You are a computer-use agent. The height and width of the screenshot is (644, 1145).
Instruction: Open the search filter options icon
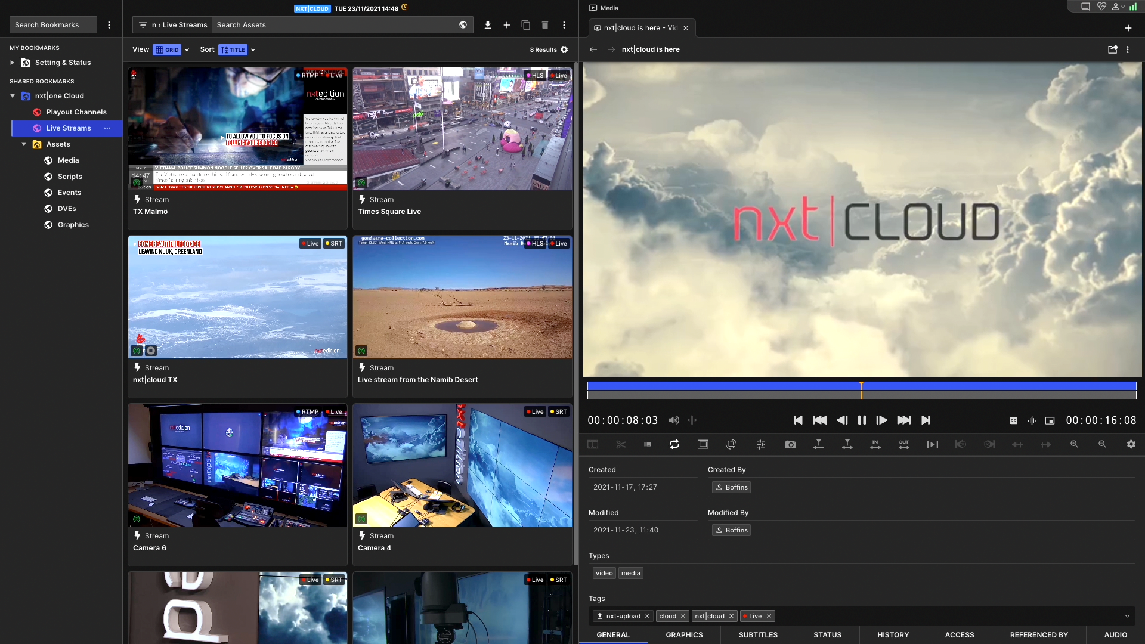pos(143,25)
